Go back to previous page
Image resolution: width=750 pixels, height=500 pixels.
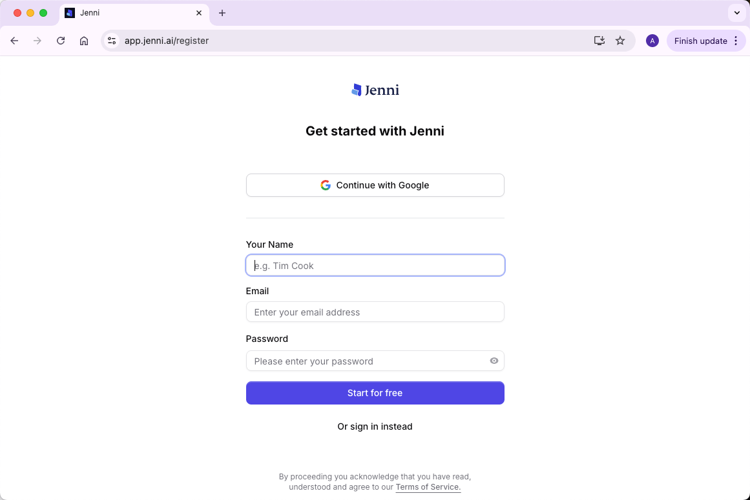pyautogui.click(x=14, y=41)
